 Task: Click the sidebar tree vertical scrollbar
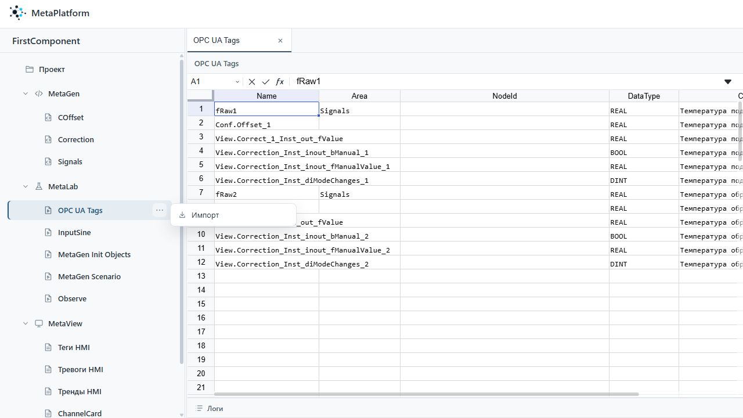(182, 212)
